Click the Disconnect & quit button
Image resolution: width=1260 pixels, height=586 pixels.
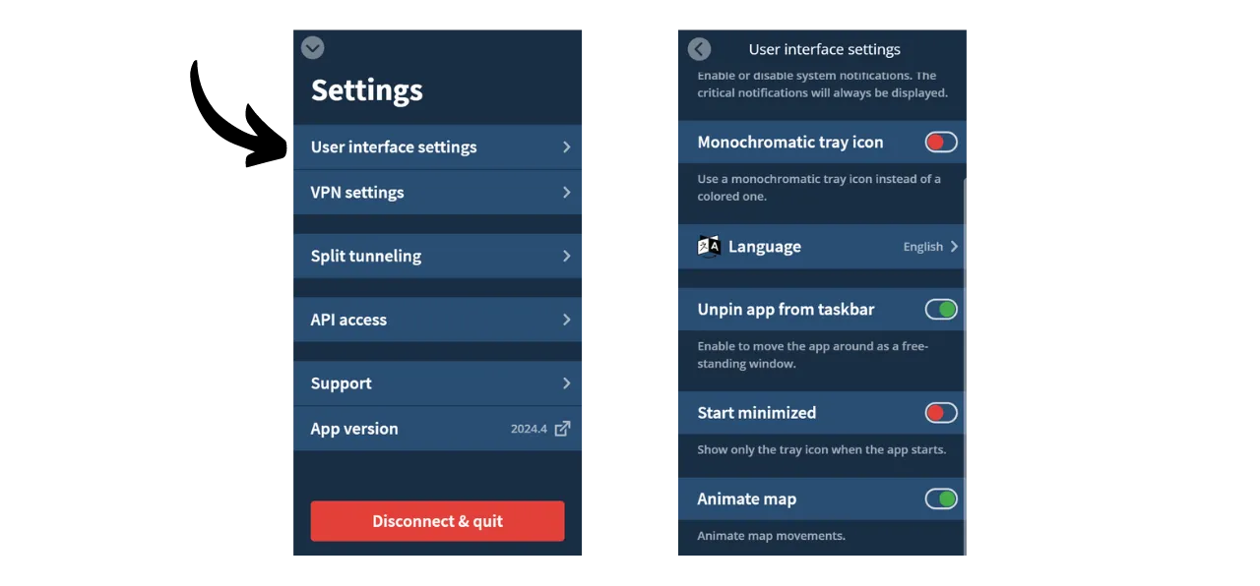click(437, 521)
